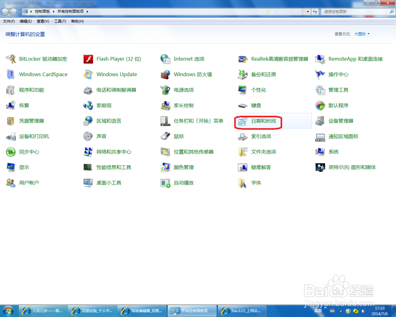Open the 通知区域图标 icon
The height and width of the screenshot is (317, 396).
coord(320,136)
